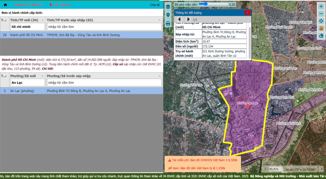Open the DANH MỤC TRA CỨU menu
The width and height of the screenshot is (326, 179).
[28, 5]
